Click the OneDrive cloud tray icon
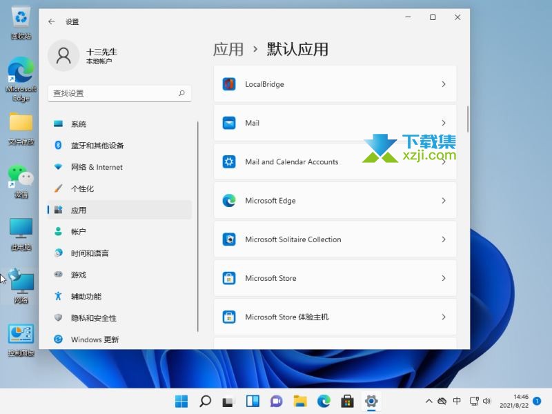This screenshot has height=414, width=552. [x=442, y=401]
